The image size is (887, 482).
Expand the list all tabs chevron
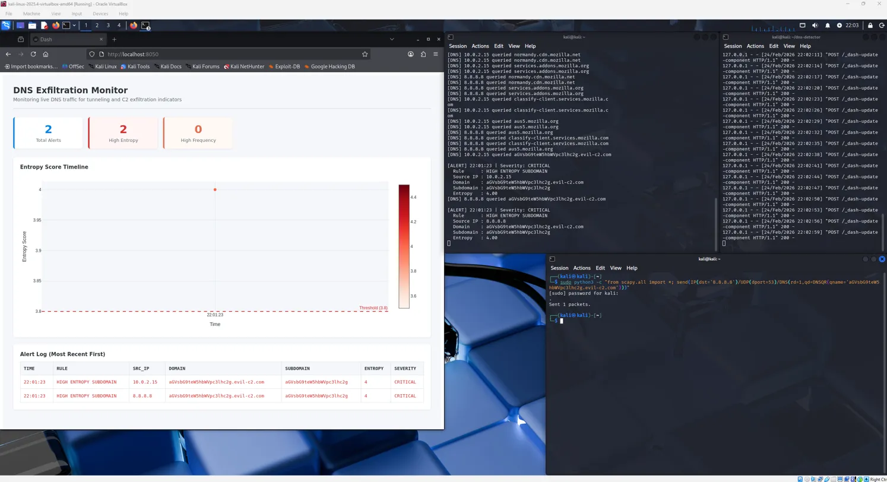coord(392,39)
